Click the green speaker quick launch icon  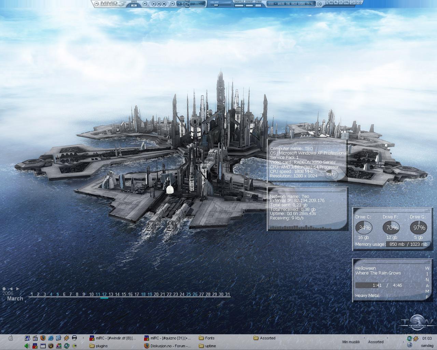[x=27, y=346]
